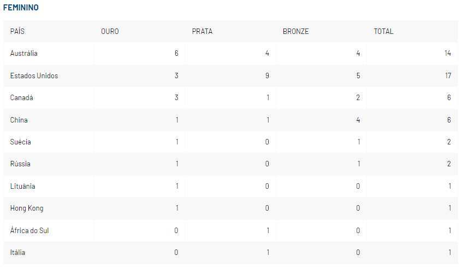Click the FEMININO section heading

21,8
